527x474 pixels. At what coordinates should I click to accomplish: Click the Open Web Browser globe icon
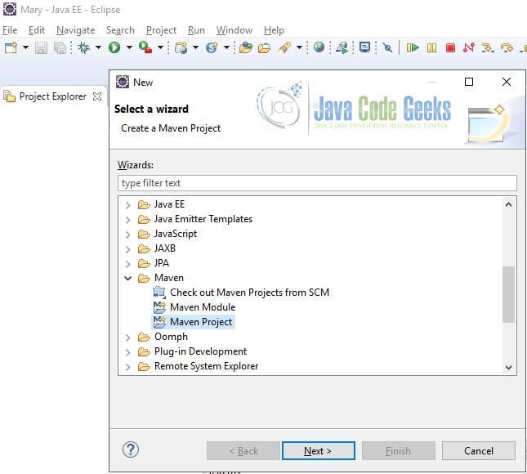click(319, 47)
